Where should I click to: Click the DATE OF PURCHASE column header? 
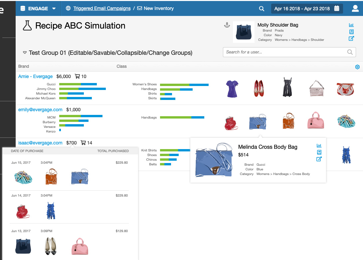coord(27,151)
